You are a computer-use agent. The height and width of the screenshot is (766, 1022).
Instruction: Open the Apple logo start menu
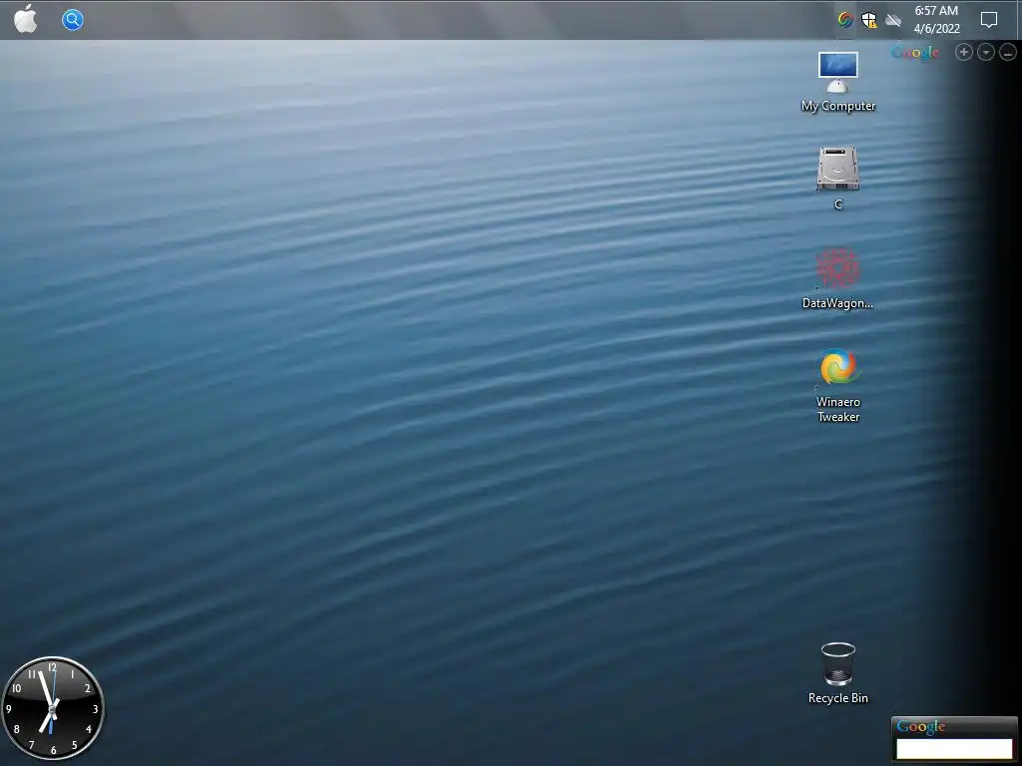(25, 19)
